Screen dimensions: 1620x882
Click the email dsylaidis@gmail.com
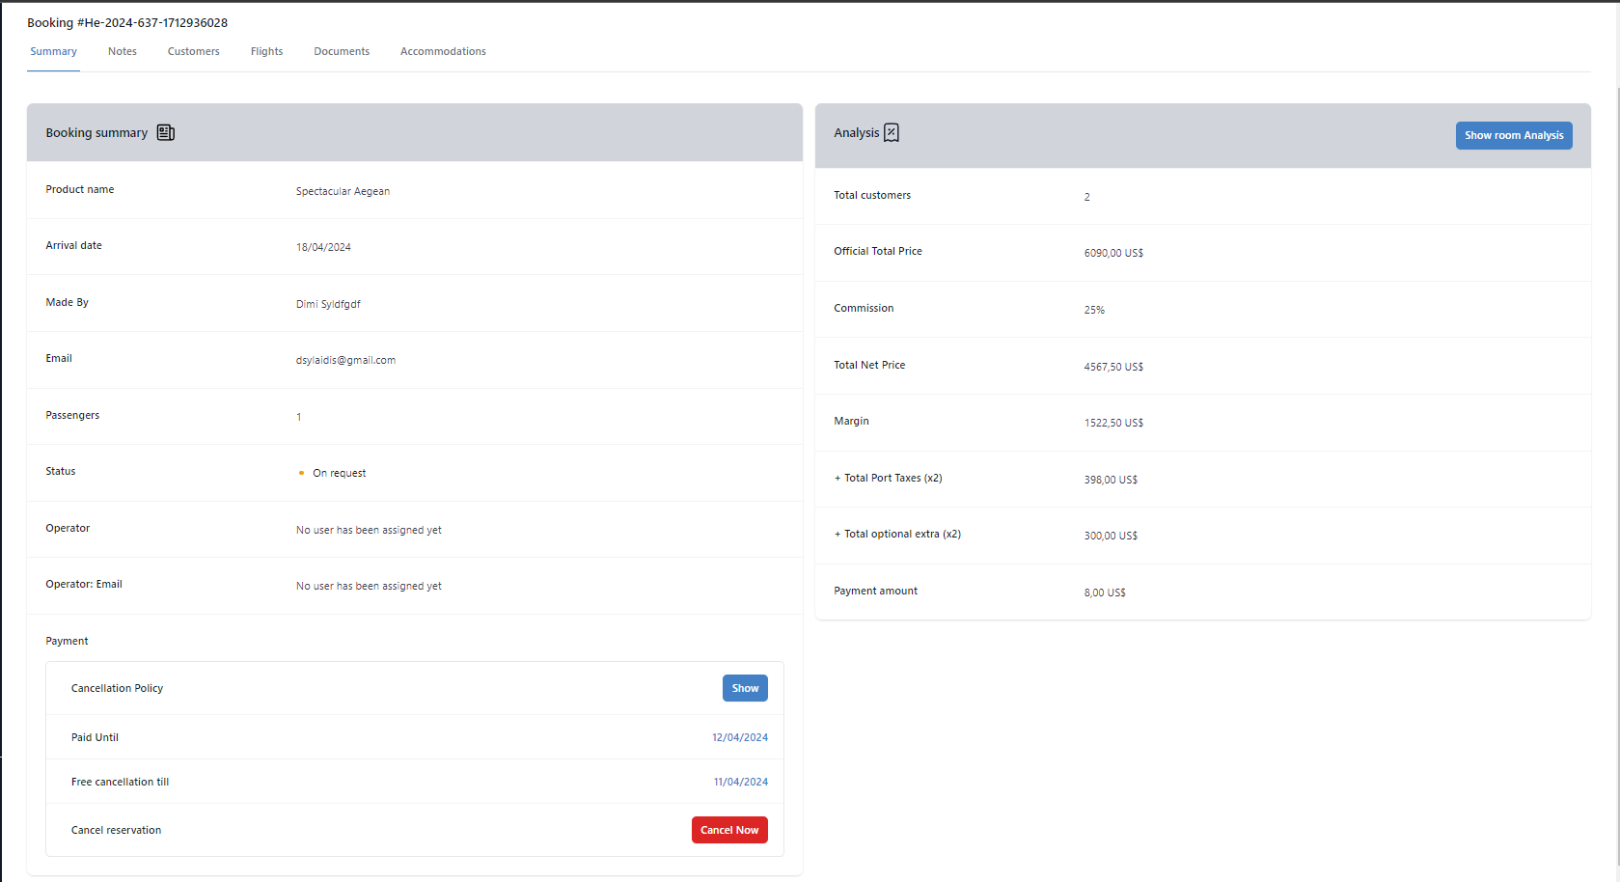point(345,361)
